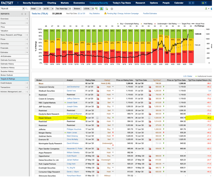Image resolution: width=214 pixels, height=177 pixels.
Task: Open Today's Top News tab
Action: (x=122, y=3)
